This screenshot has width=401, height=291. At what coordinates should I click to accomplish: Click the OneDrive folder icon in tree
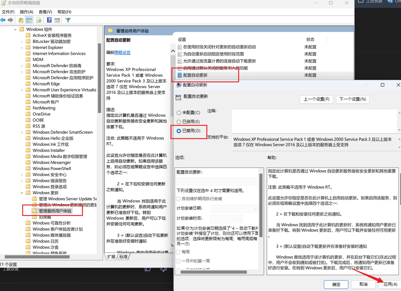click(28, 114)
